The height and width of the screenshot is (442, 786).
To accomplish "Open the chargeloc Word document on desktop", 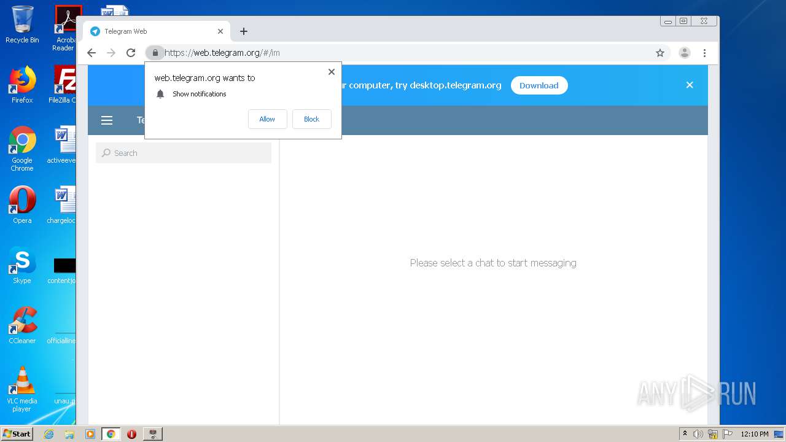I will coord(62,205).
